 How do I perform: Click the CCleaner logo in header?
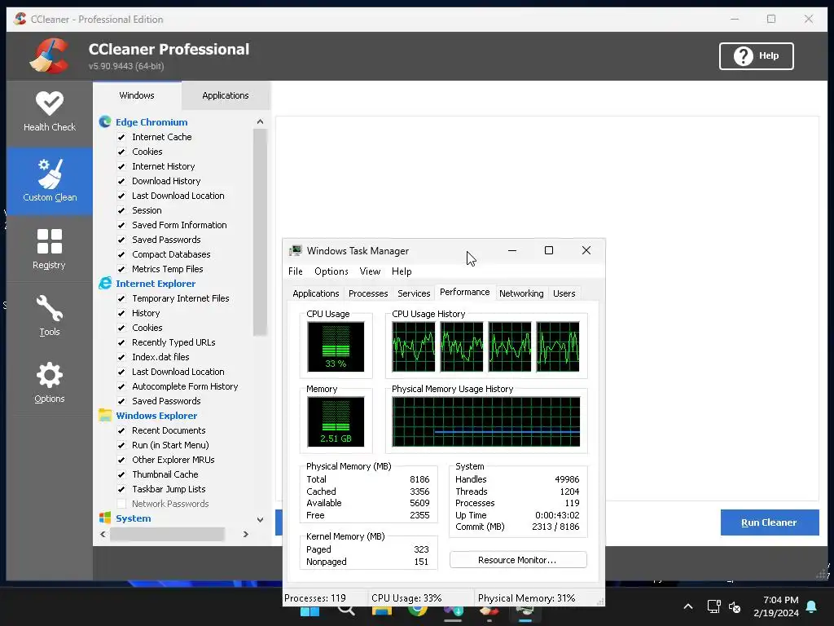click(x=50, y=55)
